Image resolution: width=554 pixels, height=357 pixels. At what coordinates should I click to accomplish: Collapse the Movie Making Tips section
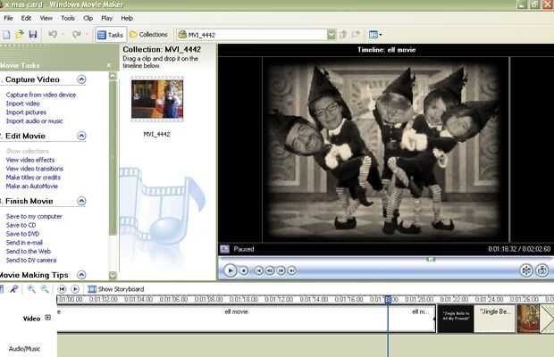pos(81,275)
